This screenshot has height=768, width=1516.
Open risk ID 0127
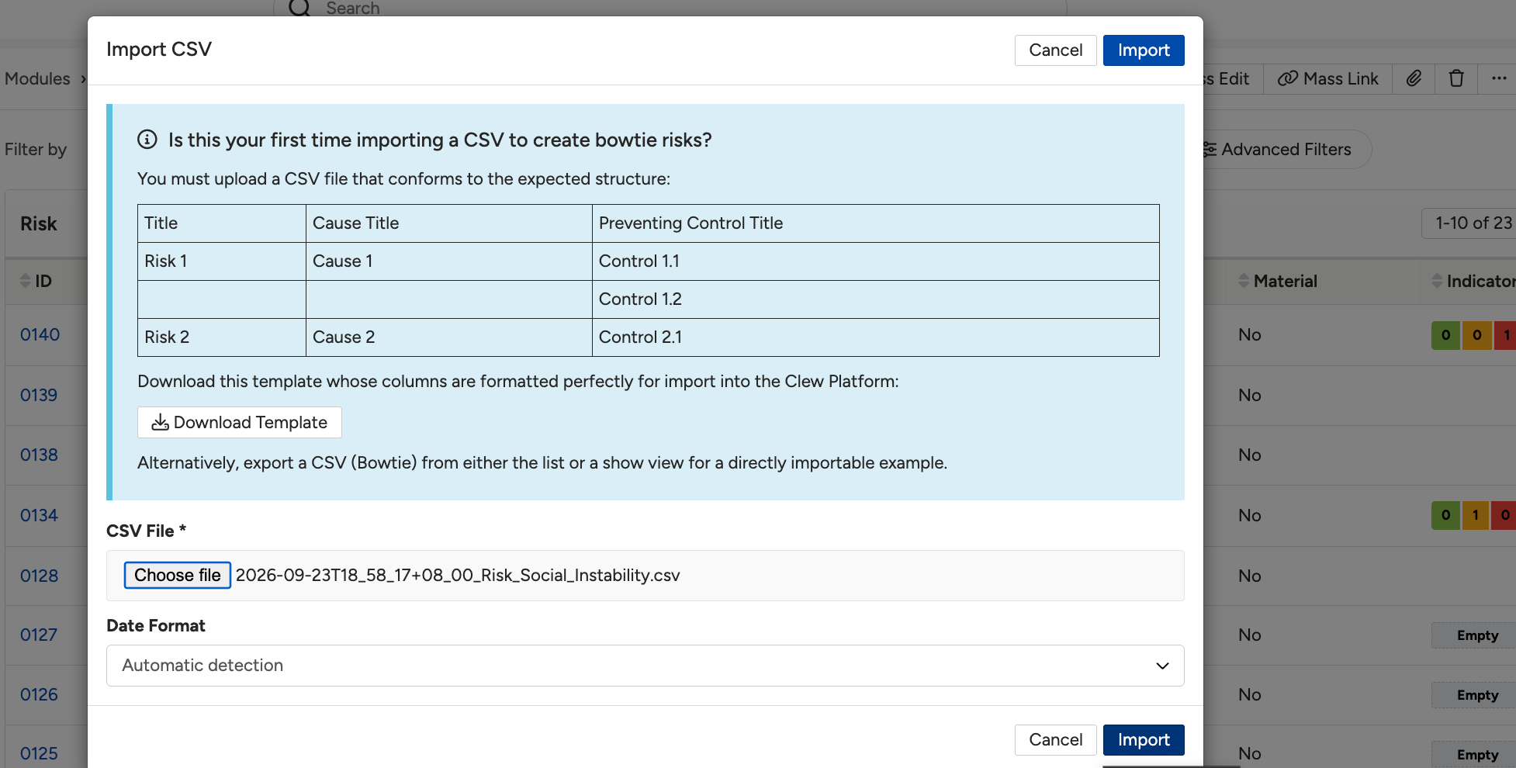point(39,635)
